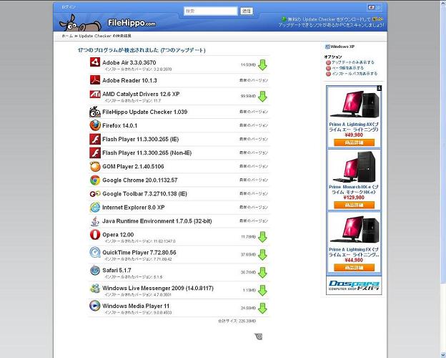
Task: Click orange details button under ¥44,980
Action: pyautogui.click(x=354, y=268)
